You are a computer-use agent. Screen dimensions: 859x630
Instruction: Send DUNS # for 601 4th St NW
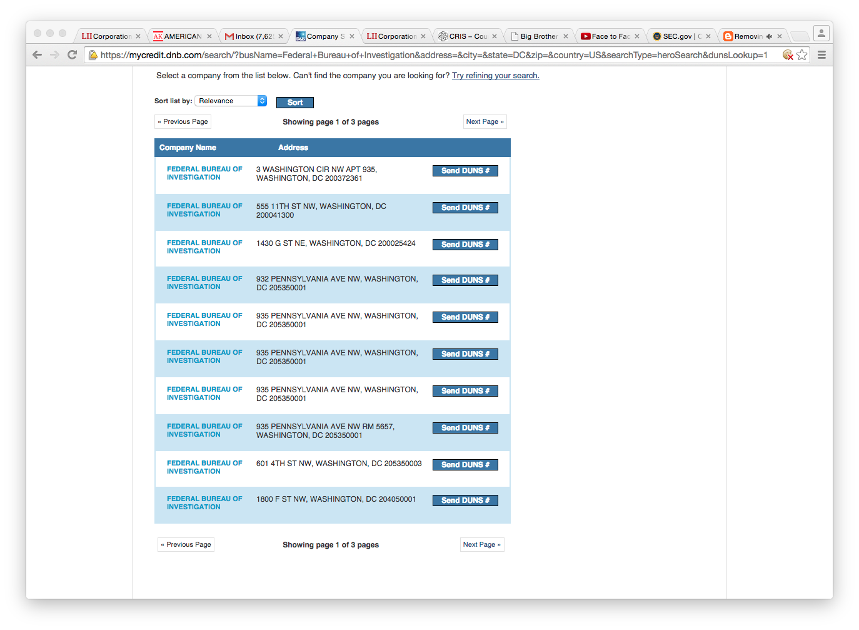(x=465, y=465)
